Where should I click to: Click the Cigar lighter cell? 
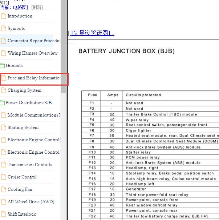(x=138, y=130)
